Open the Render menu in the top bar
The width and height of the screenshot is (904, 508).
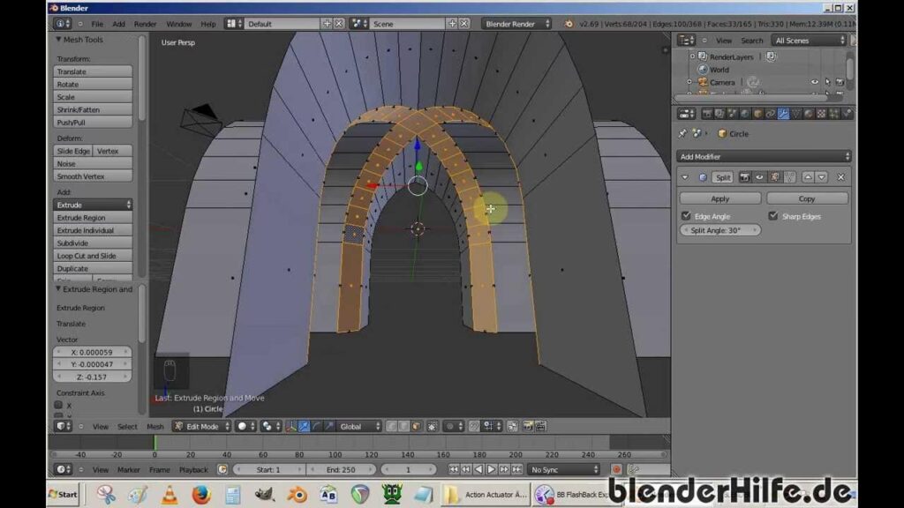(x=145, y=24)
